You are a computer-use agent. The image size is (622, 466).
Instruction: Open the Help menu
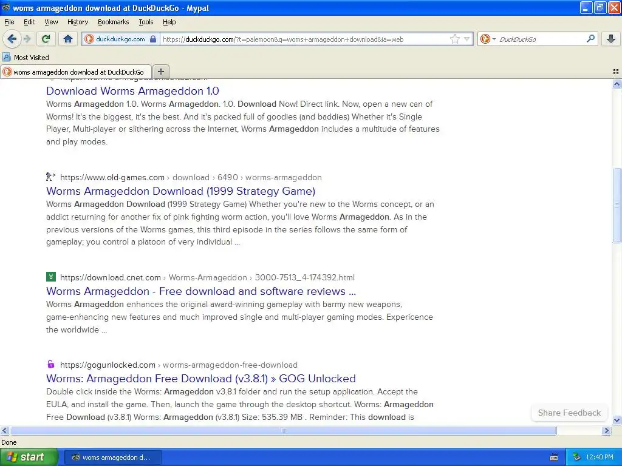pos(169,22)
